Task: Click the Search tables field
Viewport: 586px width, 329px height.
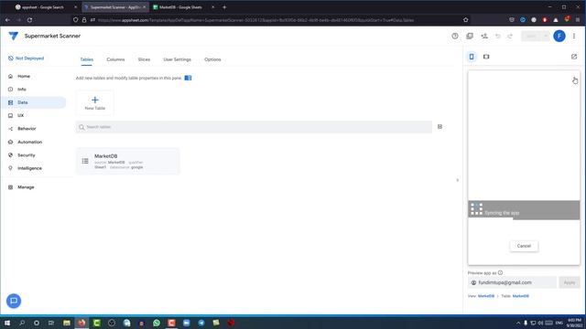Action: (x=254, y=127)
